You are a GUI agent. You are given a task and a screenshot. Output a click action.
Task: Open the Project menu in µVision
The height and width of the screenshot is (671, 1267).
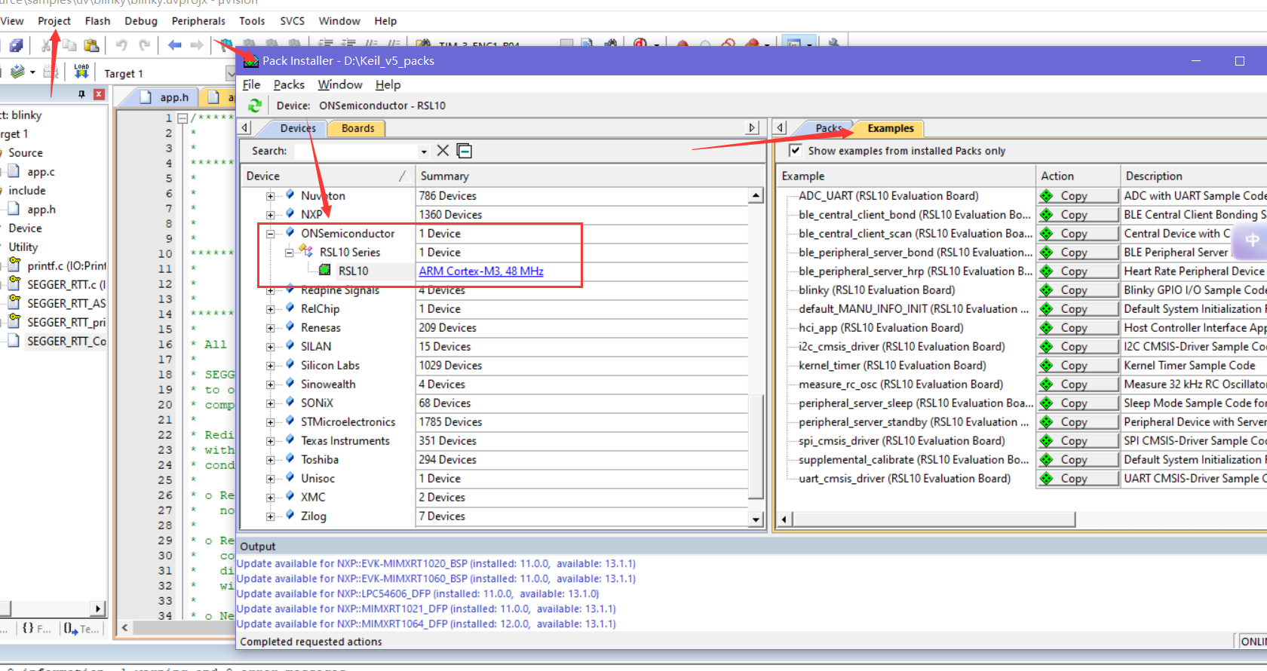tap(54, 21)
